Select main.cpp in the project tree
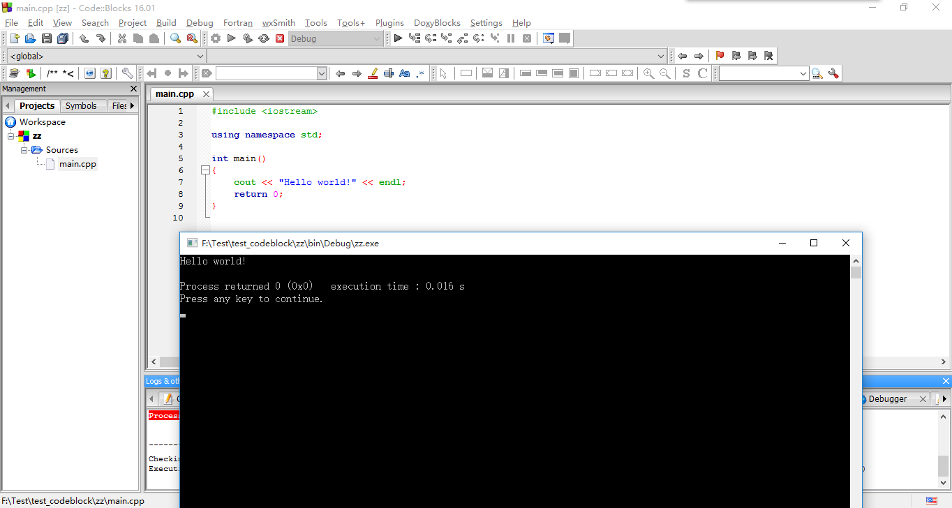 pos(77,164)
